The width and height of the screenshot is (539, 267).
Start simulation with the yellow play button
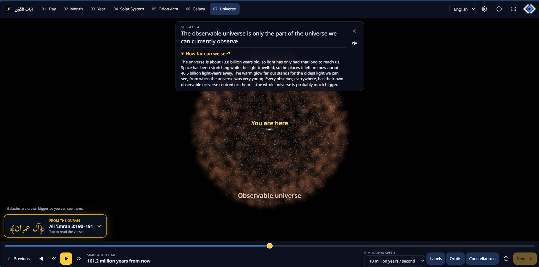pyautogui.click(x=66, y=259)
